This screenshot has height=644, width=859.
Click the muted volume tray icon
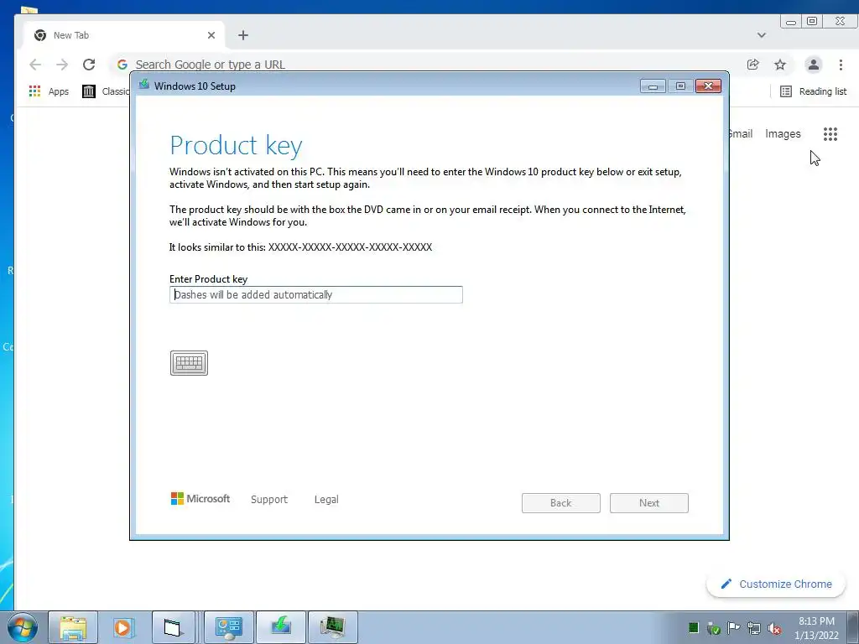coord(774,627)
